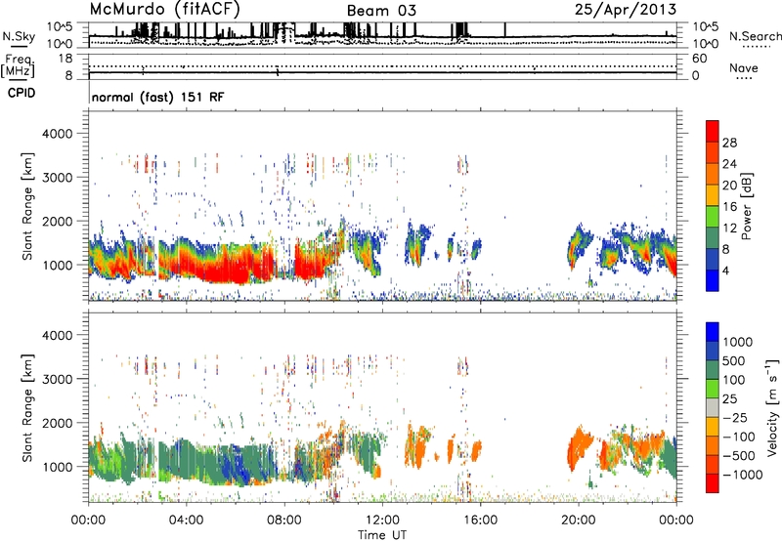Viewport: 782px width, 541px height.
Task: Select the 60 tick on Nave axis
Action: tap(700, 59)
